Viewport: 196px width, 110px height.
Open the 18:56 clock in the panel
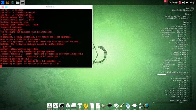point(171,2)
